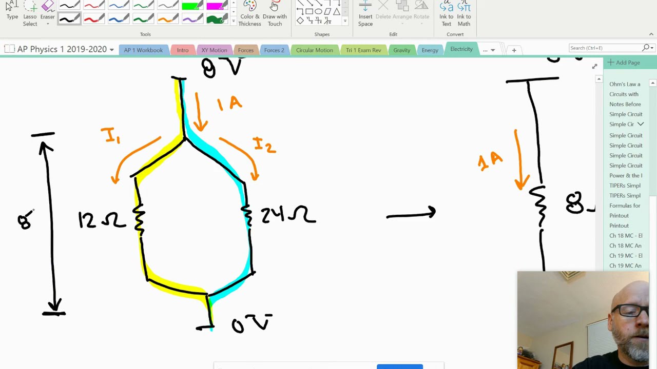
Task: Open the Circular Motion section tab
Action: (x=314, y=50)
